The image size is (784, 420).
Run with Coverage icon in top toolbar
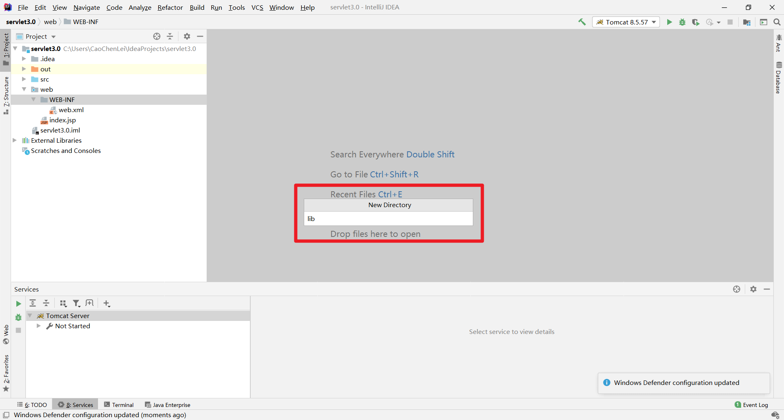tap(696, 22)
